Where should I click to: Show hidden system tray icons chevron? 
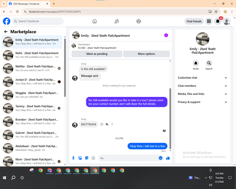[x=206, y=178]
